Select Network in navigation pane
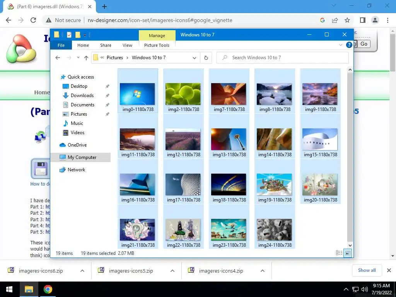The height and width of the screenshot is (297, 396). pyautogui.click(x=76, y=170)
